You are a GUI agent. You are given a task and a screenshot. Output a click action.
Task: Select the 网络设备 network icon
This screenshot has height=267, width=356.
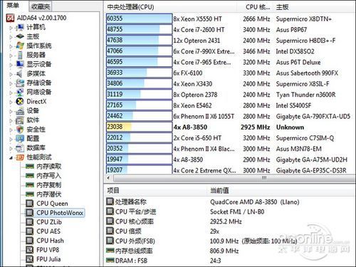pyautogui.click(x=20, y=92)
